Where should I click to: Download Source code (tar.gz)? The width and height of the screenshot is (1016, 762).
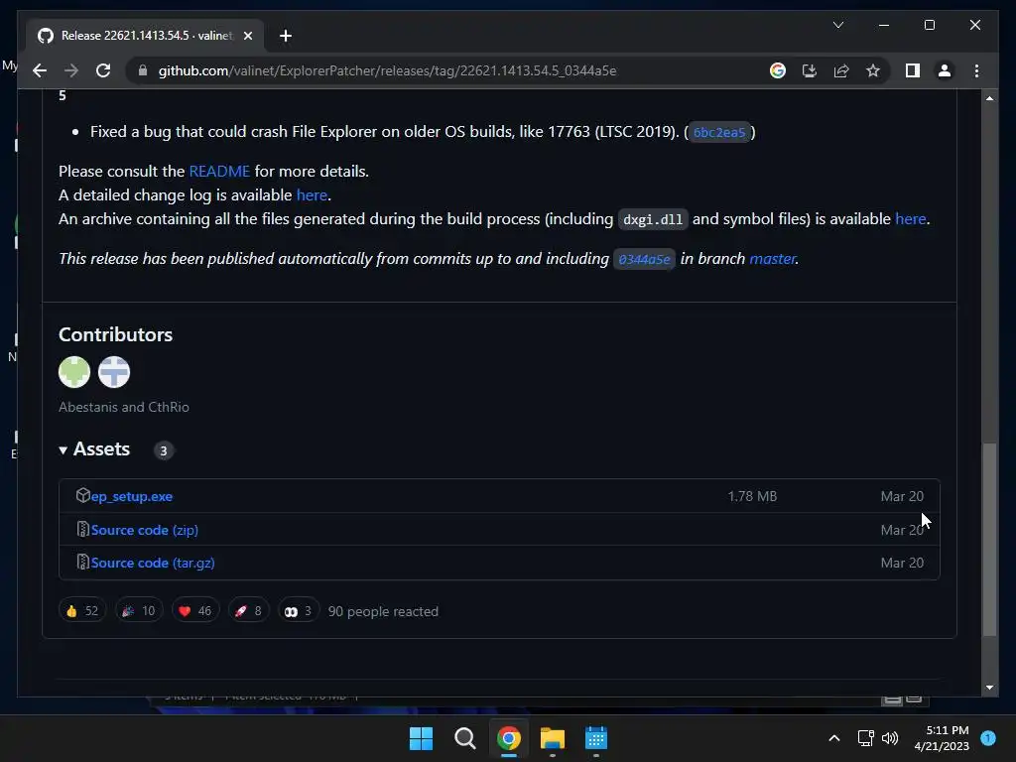[x=153, y=564]
